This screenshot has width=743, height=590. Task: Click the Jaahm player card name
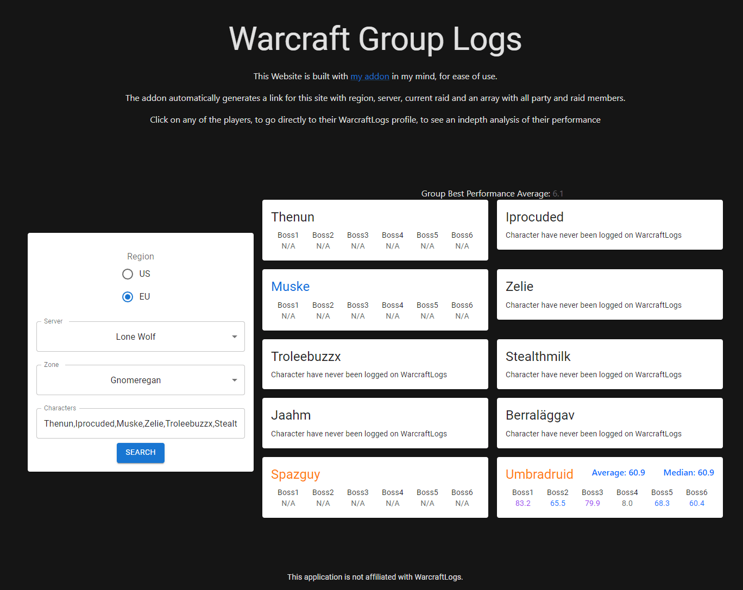291,415
